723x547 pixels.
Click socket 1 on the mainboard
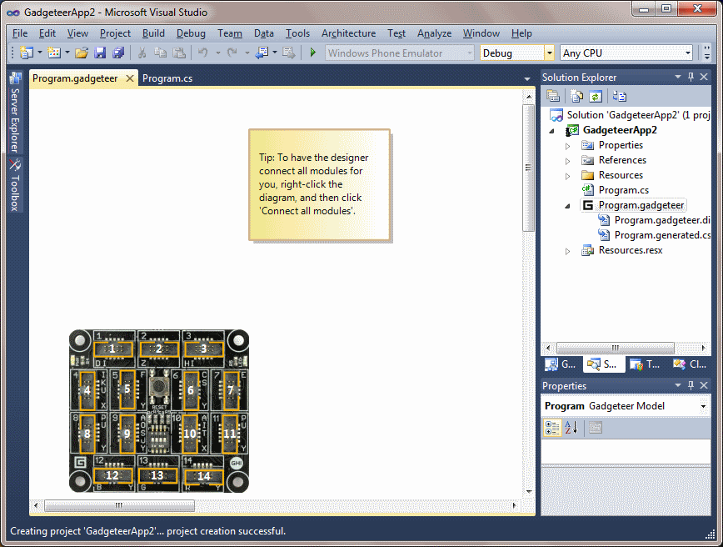[x=113, y=349]
